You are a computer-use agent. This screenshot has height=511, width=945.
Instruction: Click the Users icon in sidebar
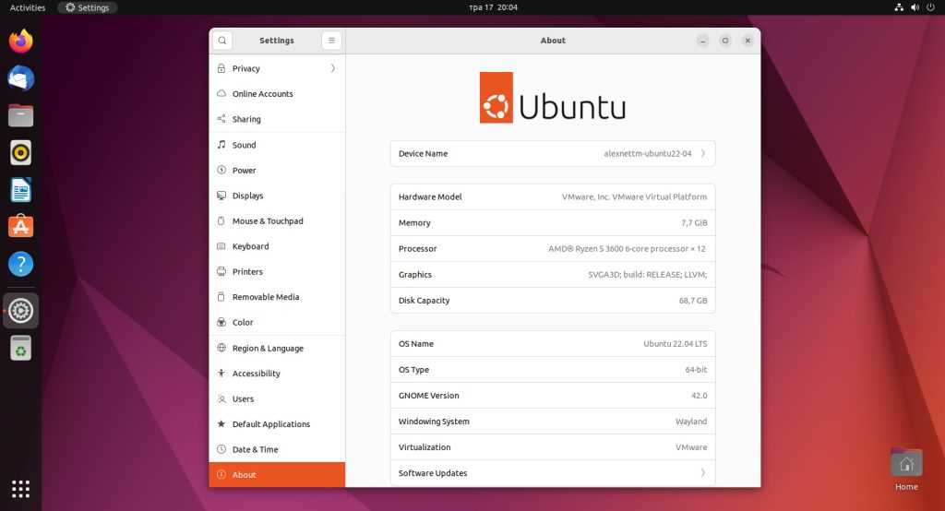pyautogui.click(x=221, y=398)
